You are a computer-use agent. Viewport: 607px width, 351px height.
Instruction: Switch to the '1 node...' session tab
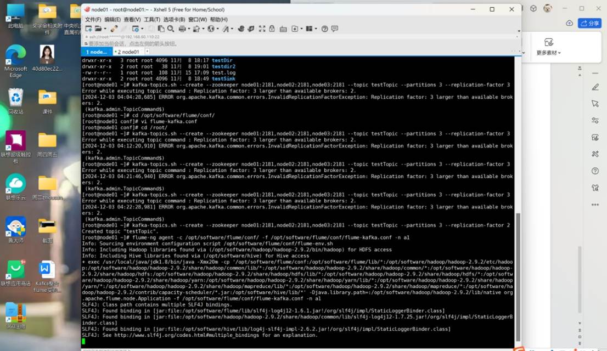click(x=97, y=52)
